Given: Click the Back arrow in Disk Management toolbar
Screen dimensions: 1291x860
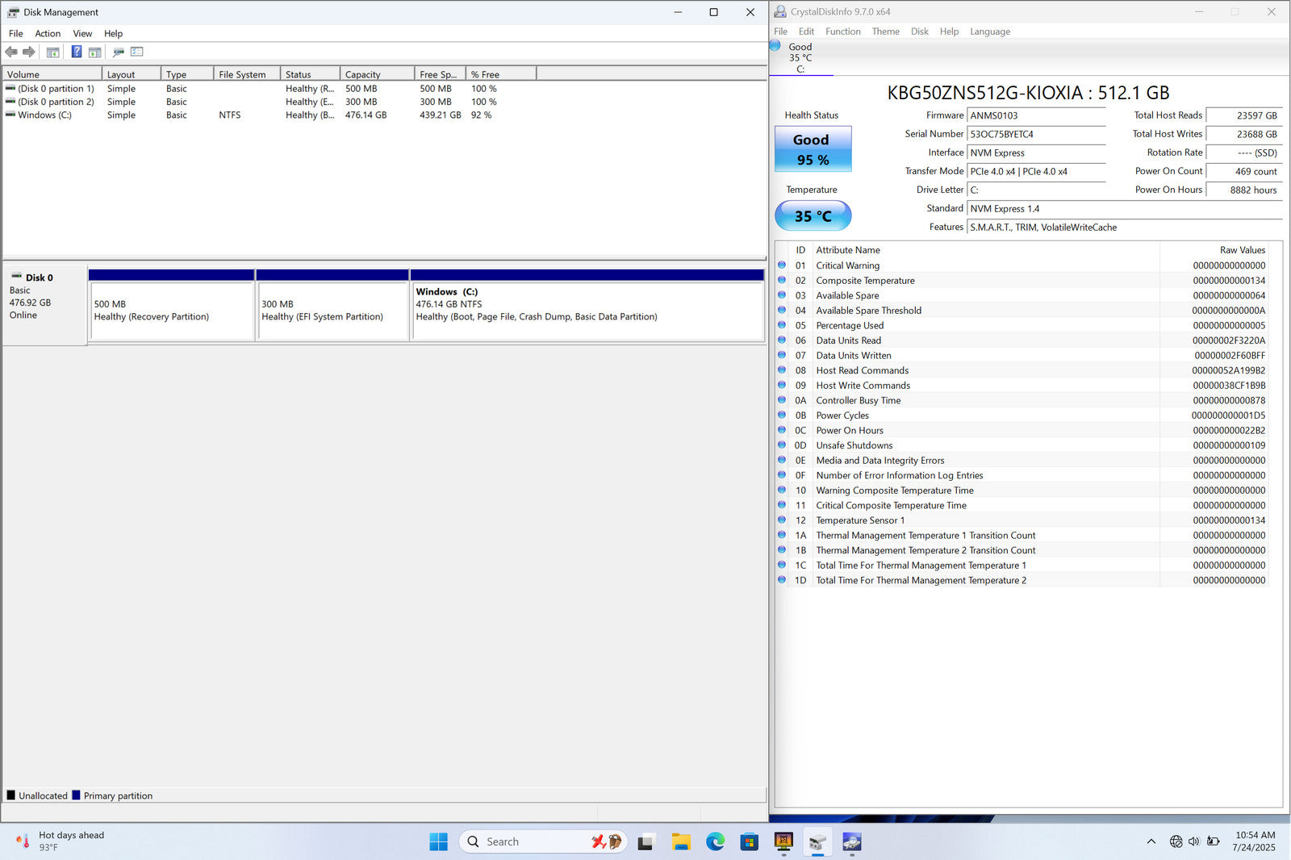Looking at the screenshot, I should tap(11, 52).
